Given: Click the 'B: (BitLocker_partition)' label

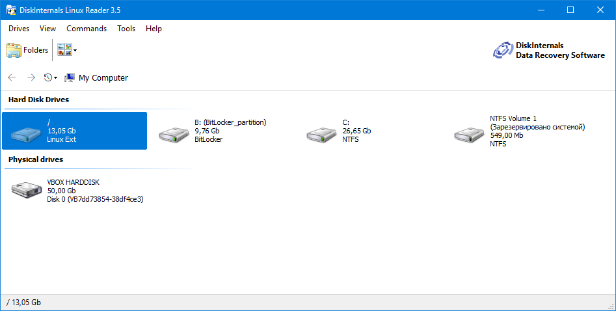Looking at the screenshot, I should coord(230,122).
